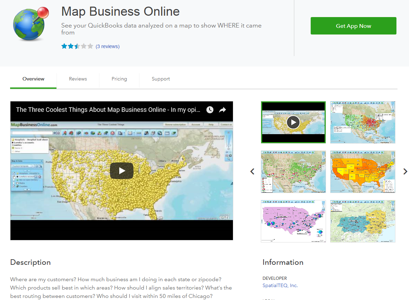Play the Three Coolest Things video
The width and height of the screenshot is (409, 300).
122,171
